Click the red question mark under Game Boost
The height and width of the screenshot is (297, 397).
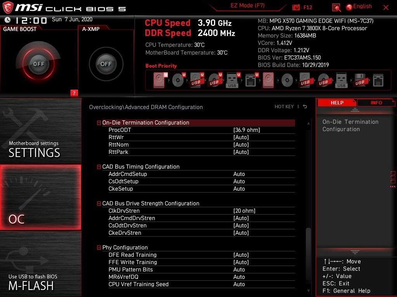point(74,93)
